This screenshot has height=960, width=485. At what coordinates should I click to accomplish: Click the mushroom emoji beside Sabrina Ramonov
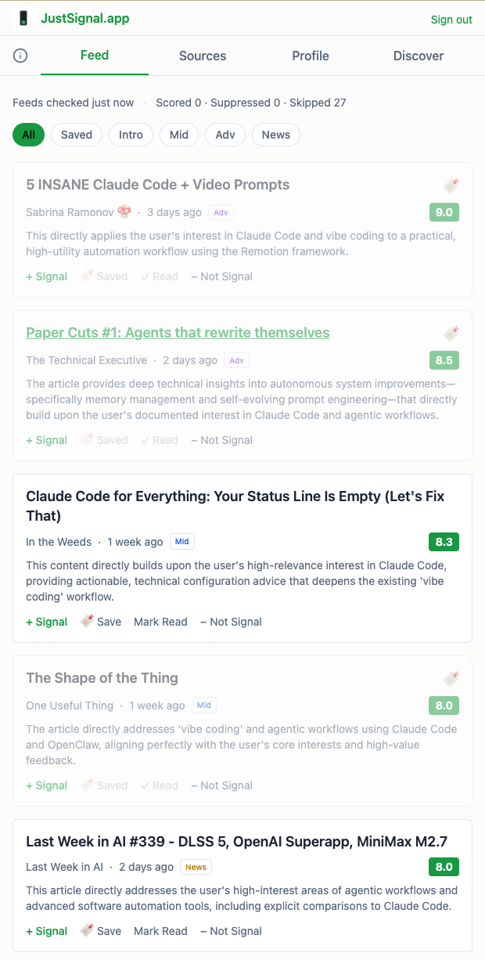tap(121, 211)
